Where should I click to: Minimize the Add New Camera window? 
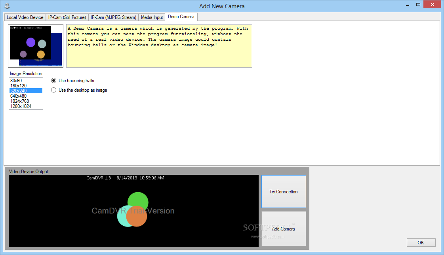point(408,5)
